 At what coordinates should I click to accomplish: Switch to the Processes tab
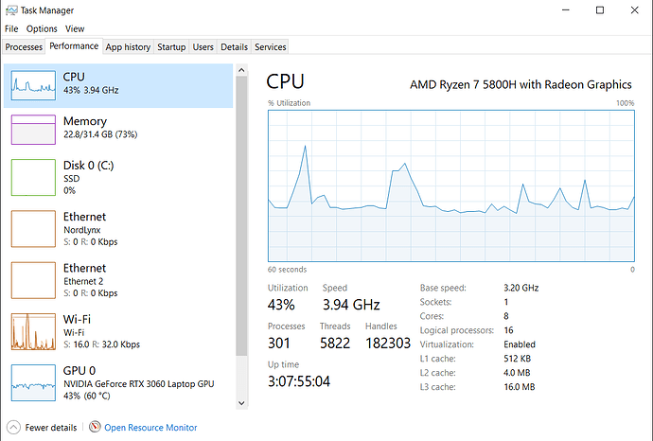(24, 46)
